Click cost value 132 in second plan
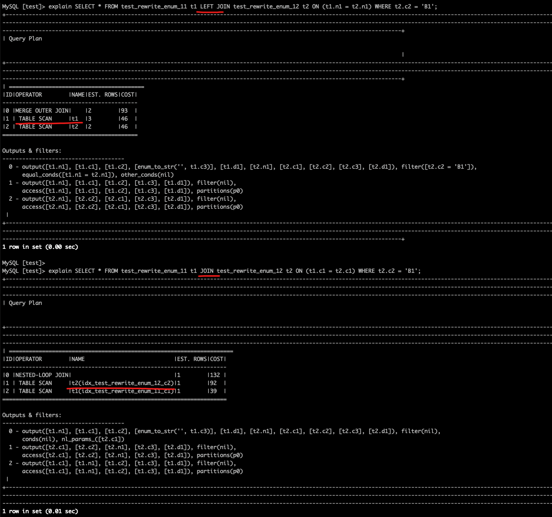 (215, 375)
